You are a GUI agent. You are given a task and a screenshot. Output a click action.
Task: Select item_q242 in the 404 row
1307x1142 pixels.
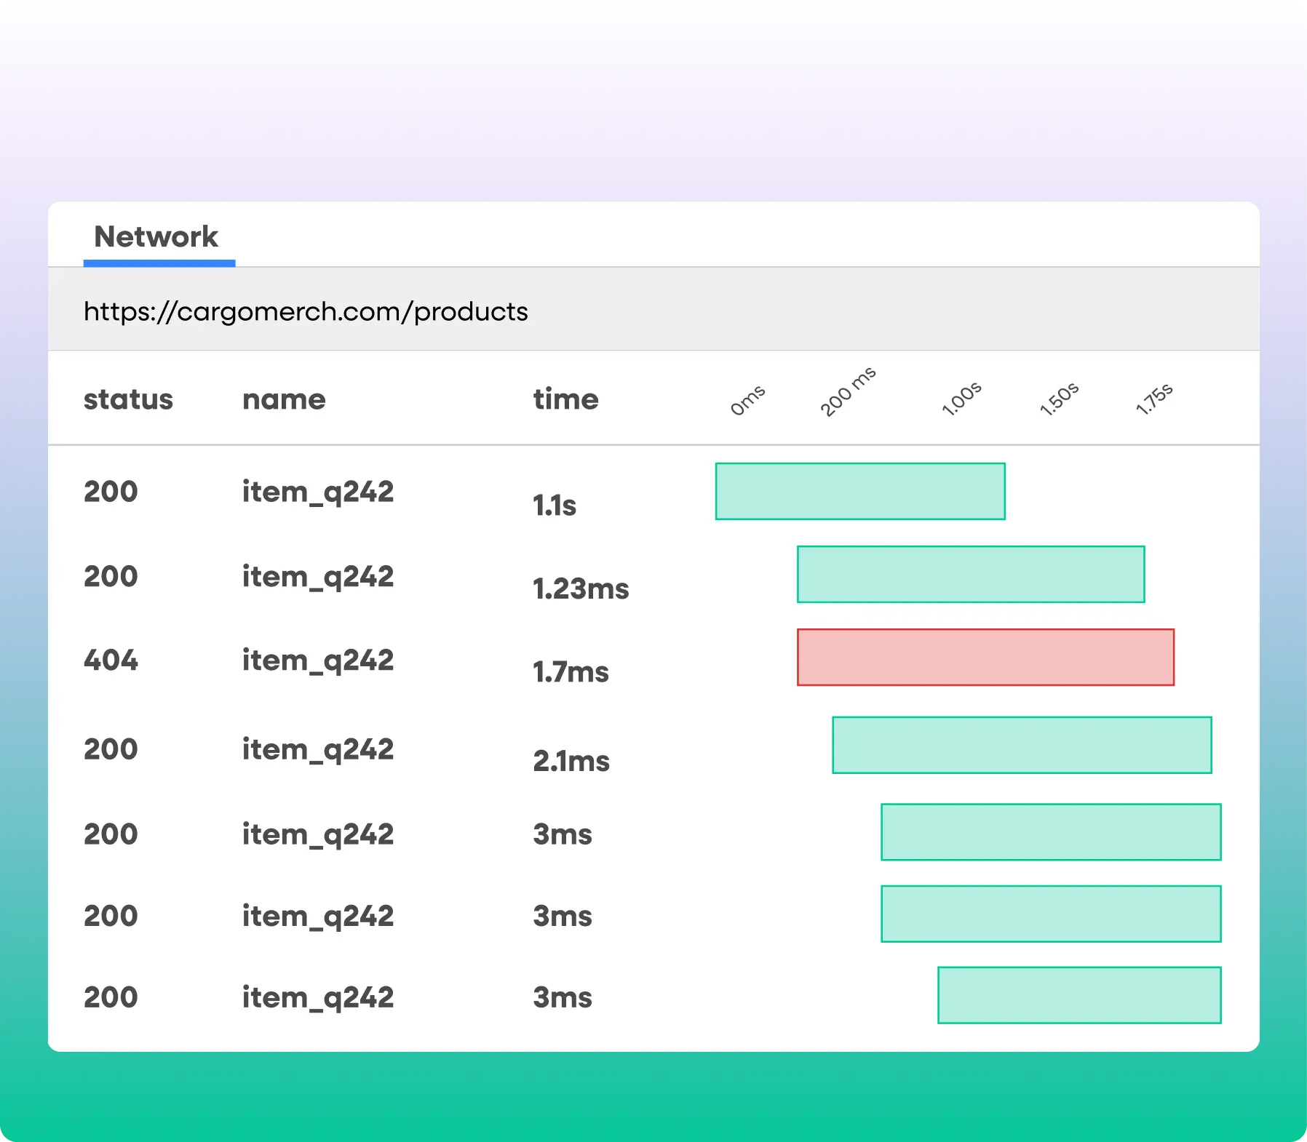[x=318, y=661]
